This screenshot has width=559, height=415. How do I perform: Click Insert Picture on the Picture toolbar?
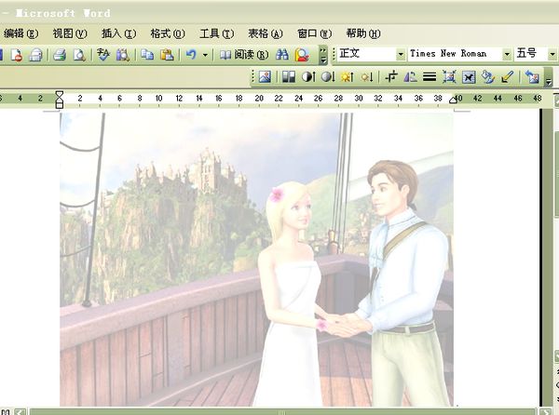(265, 77)
